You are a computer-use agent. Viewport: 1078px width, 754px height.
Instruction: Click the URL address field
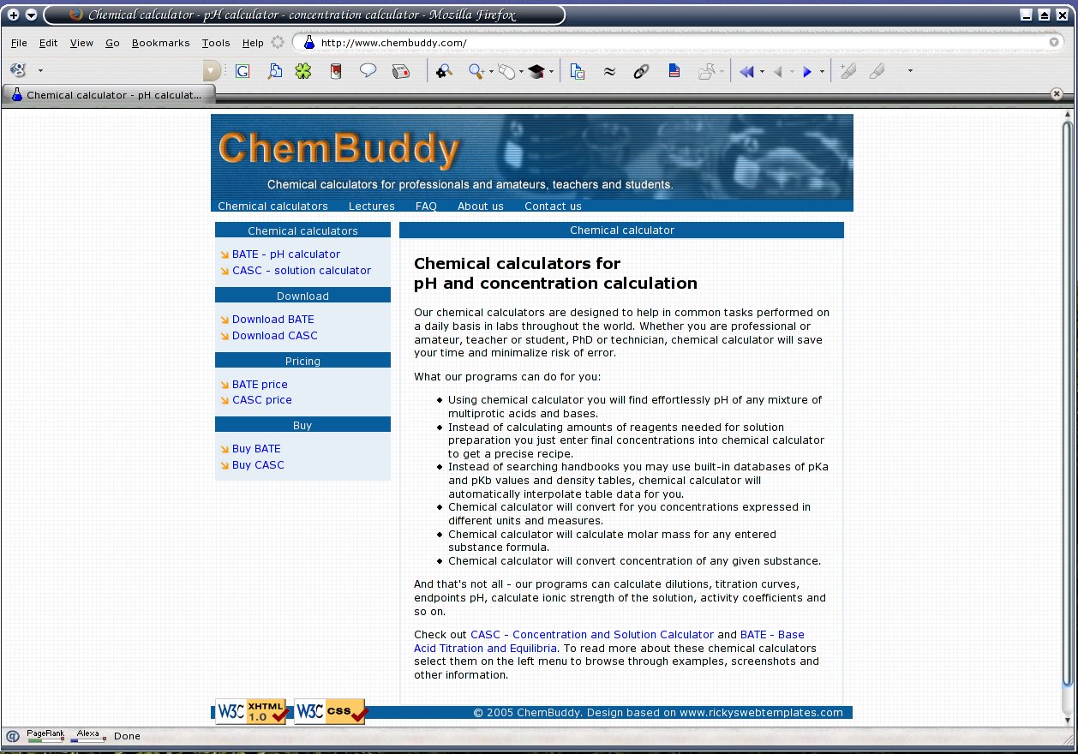[677, 42]
